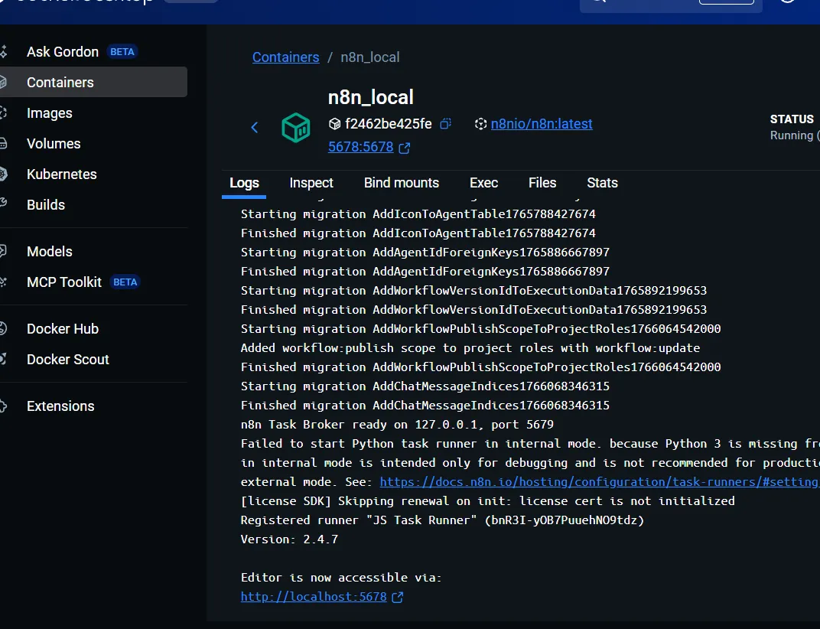Open the n8nio/n8n:latest image link
820x629 pixels.
[x=542, y=124]
